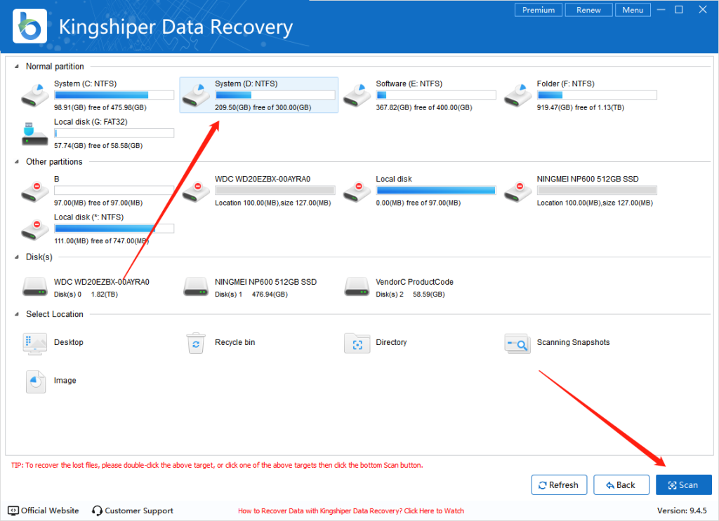Click 'VendorC ProductCode' disk name

(x=414, y=282)
